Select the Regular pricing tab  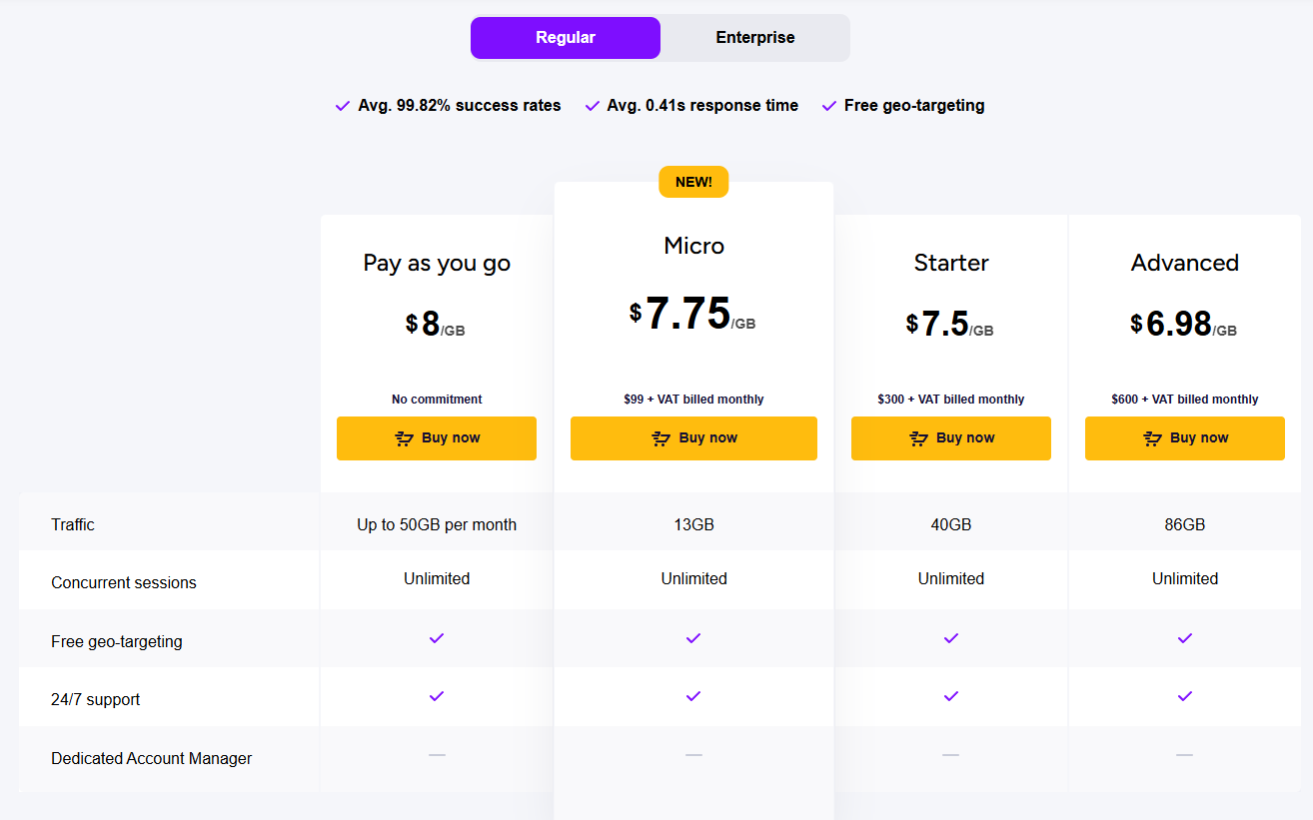(565, 38)
